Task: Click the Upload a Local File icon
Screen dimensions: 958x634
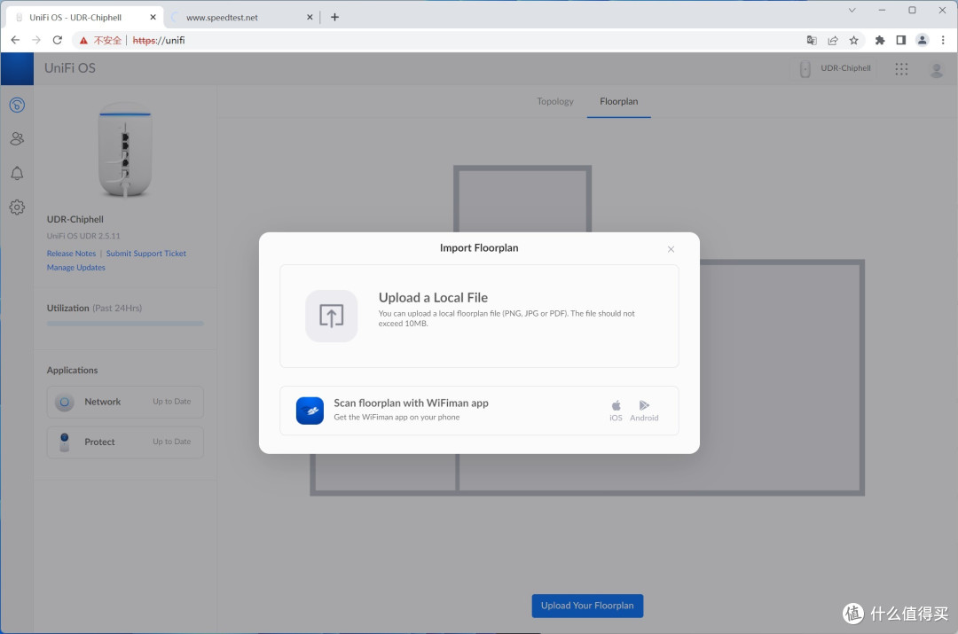Action: [331, 316]
